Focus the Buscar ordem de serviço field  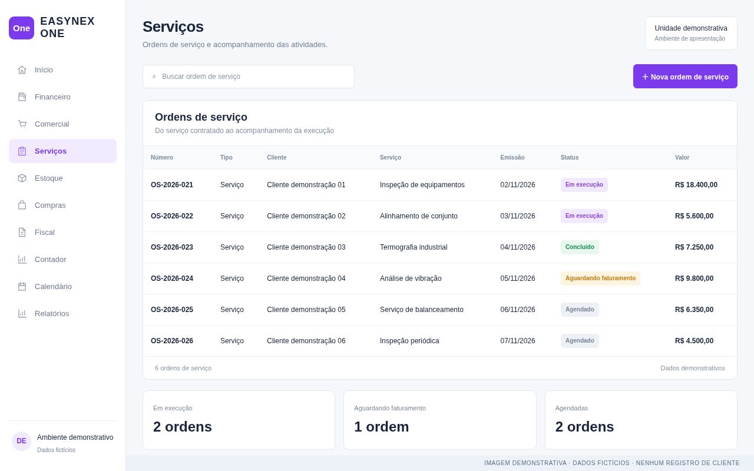(249, 77)
